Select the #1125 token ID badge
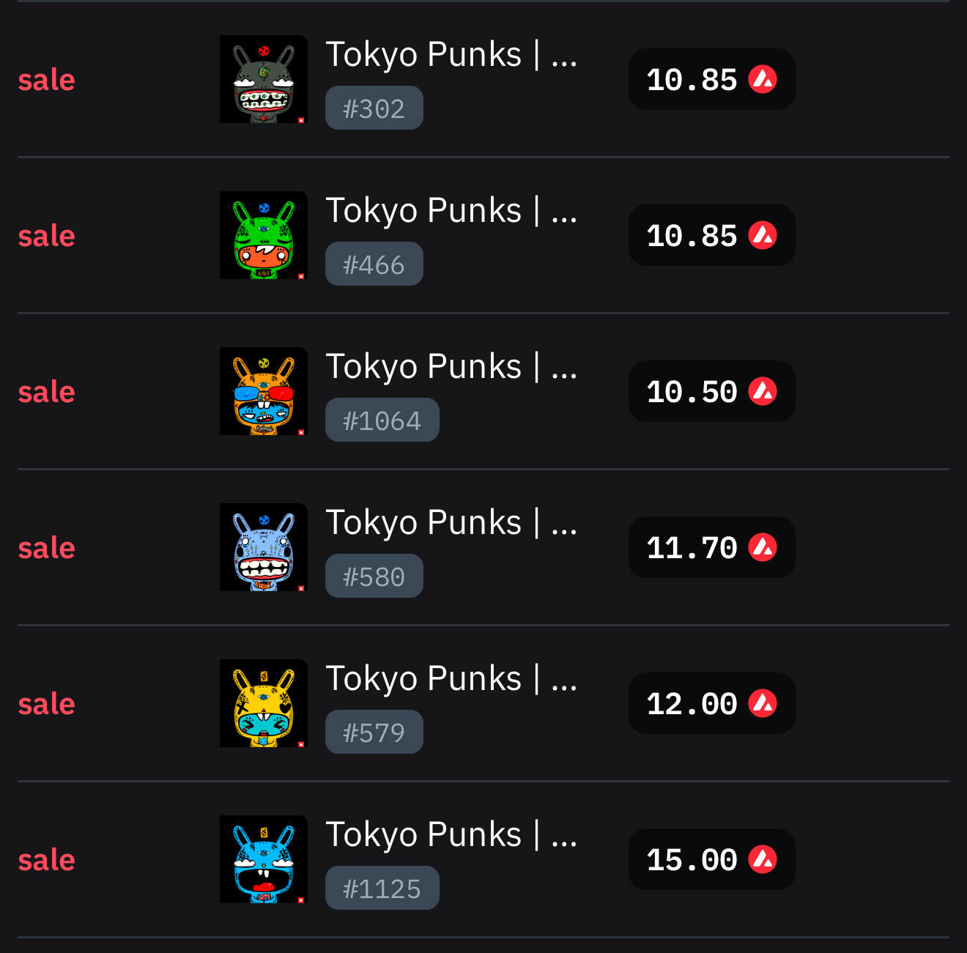 [x=382, y=889]
